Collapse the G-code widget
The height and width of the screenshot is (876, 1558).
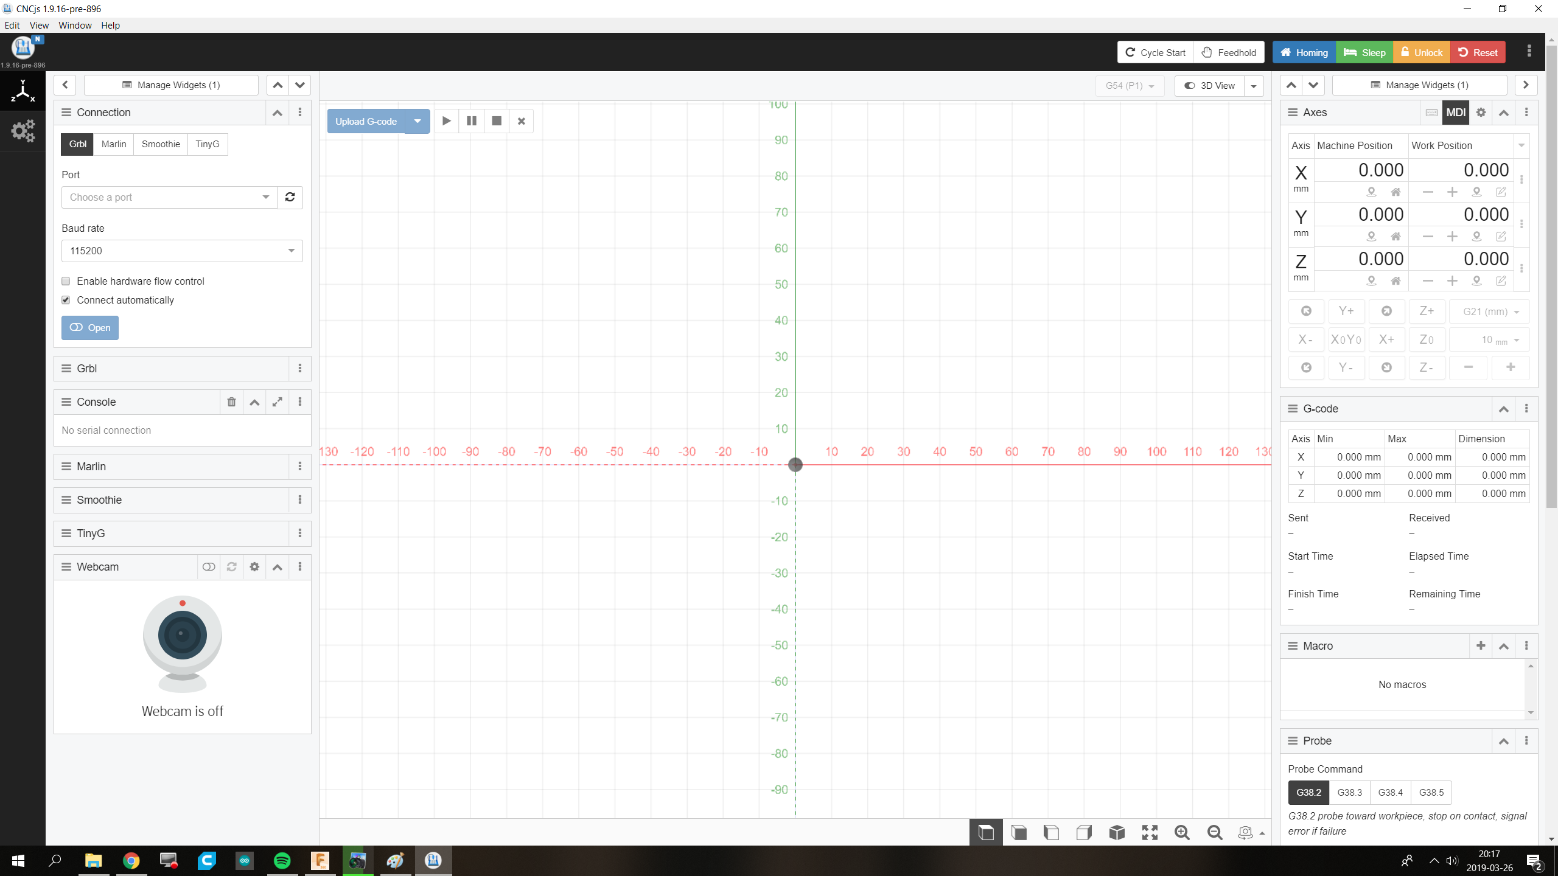[1503, 409]
